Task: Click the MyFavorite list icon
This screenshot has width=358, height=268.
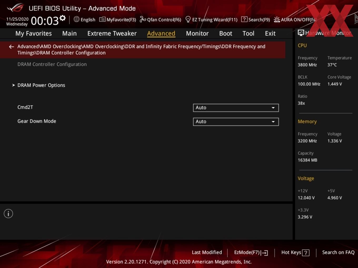Action: click(102, 19)
